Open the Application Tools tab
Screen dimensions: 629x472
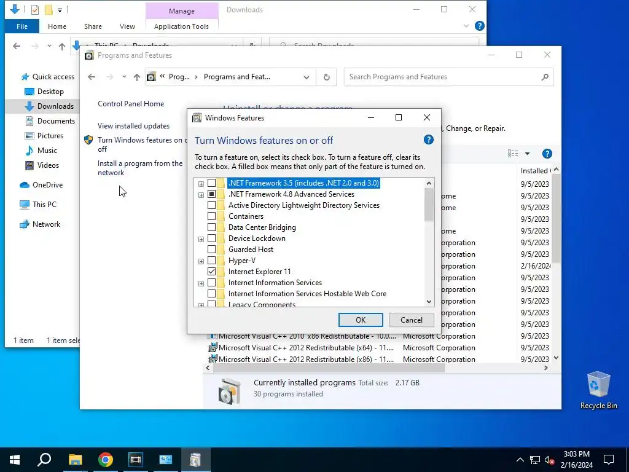click(x=181, y=26)
